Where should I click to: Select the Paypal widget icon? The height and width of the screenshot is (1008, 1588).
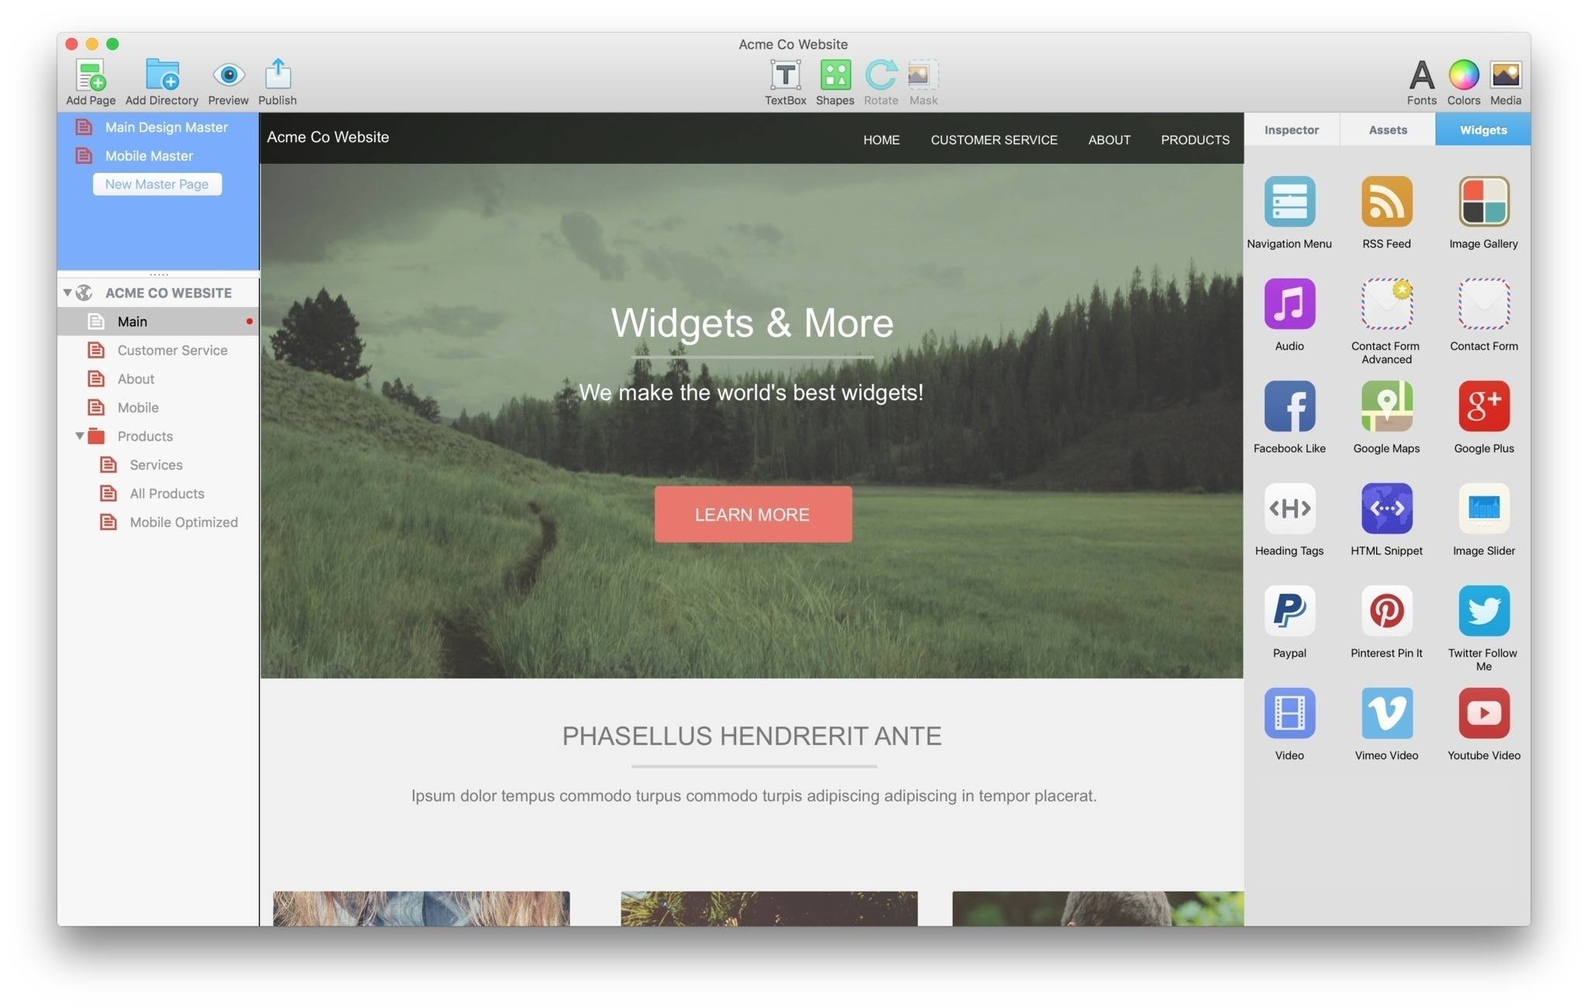coord(1289,611)
